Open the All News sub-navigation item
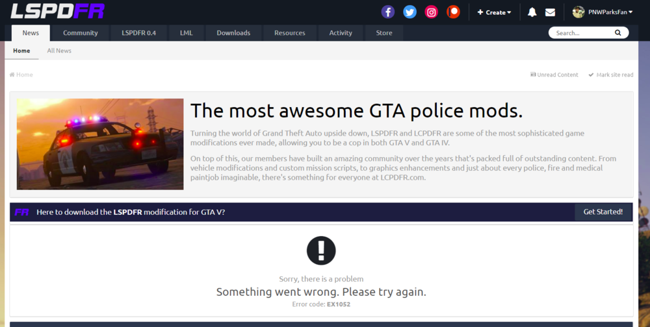Viewport: 650px width, 327px height. 59,51
